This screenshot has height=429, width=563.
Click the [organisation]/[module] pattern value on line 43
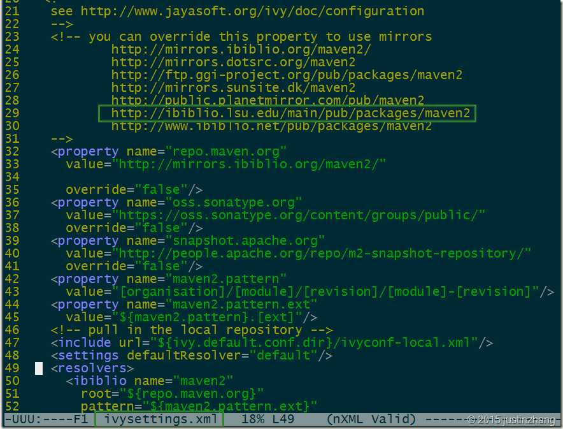(x=325, y=291)
